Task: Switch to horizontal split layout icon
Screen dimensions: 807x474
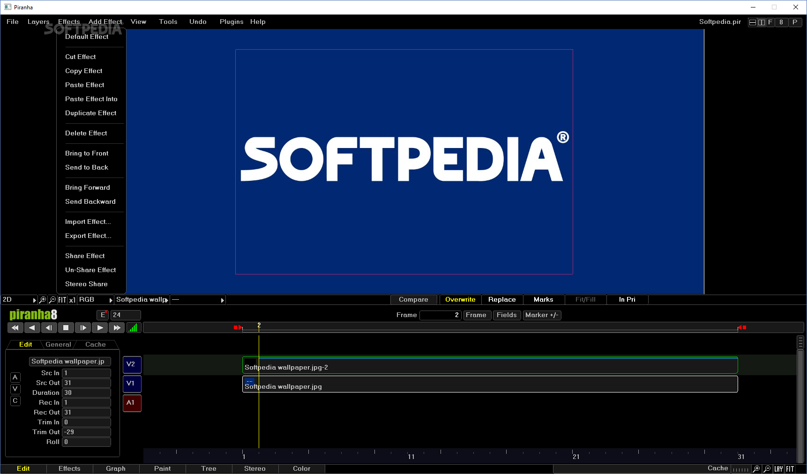Action: point(753,22)
